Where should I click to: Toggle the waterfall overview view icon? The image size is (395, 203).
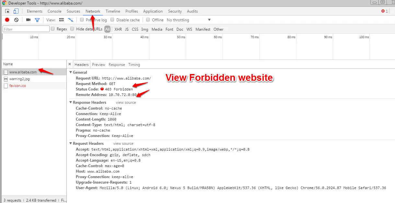click(71, 20)
